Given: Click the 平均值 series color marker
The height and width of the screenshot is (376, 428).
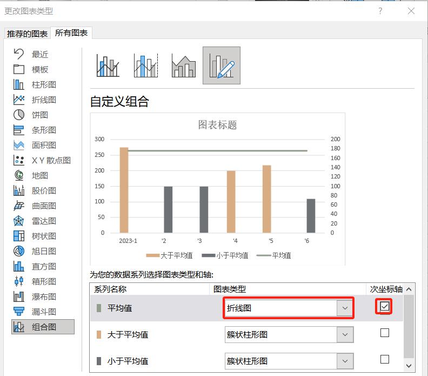Looking at the screenshot, I should [99, 308].
